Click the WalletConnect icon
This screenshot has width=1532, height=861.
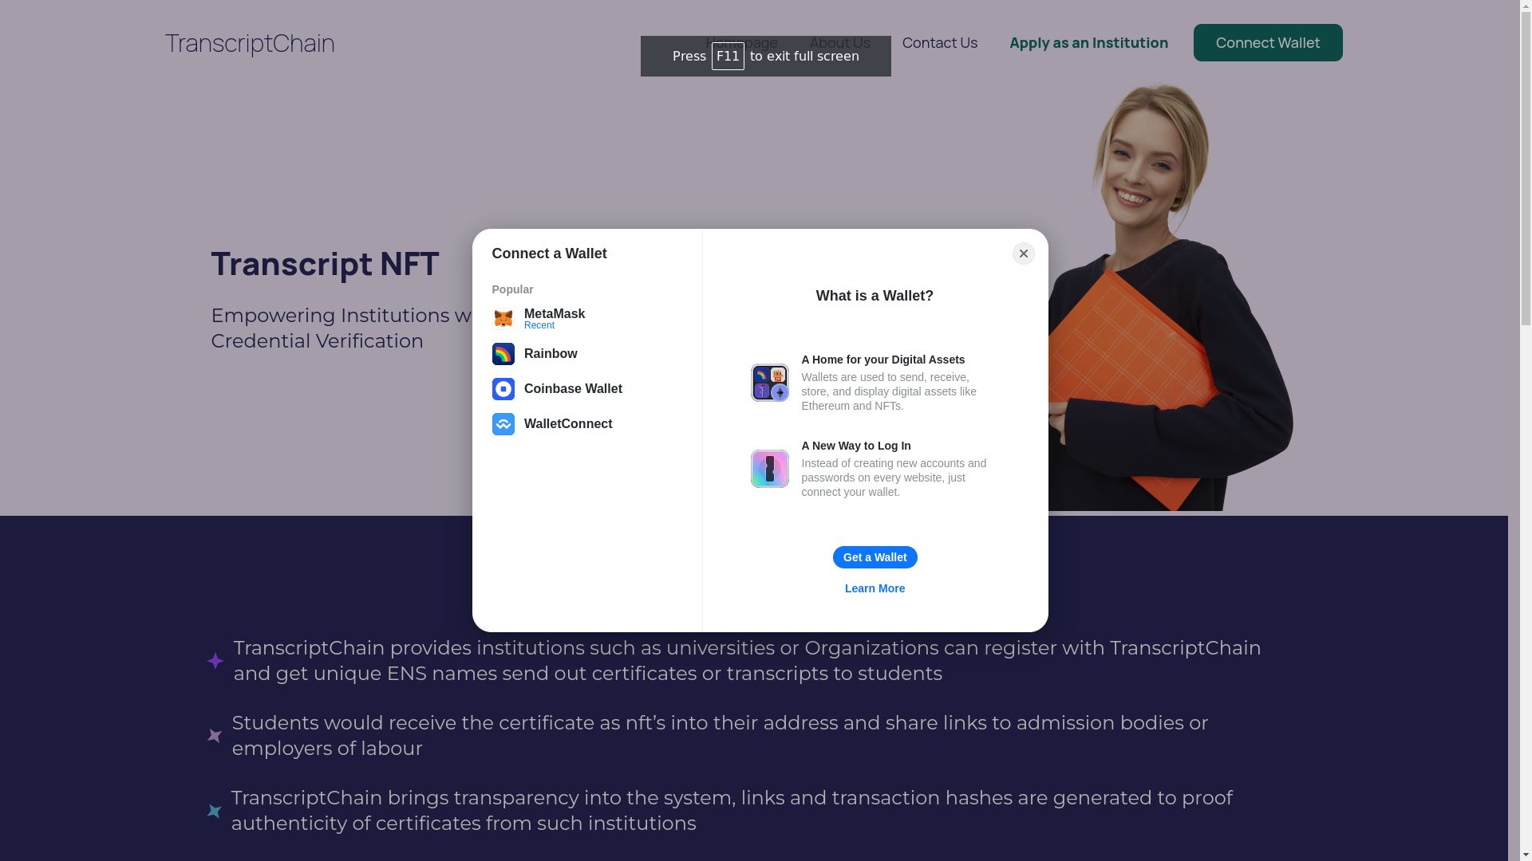pyautogui.click(x=503, y=423)
